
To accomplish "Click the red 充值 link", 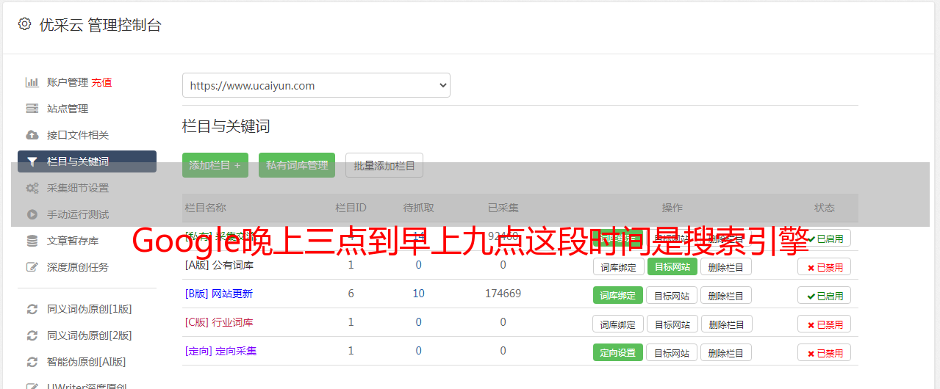I will click(x=101, y=82).
